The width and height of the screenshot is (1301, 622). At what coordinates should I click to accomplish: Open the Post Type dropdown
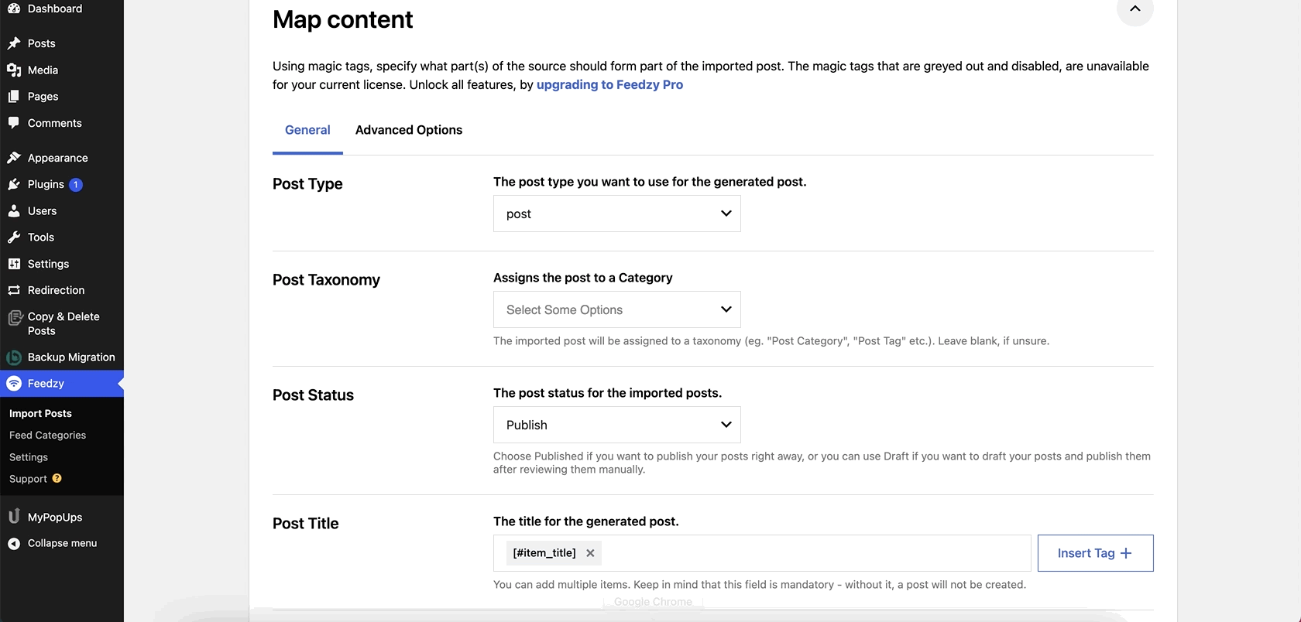[616, 214]
